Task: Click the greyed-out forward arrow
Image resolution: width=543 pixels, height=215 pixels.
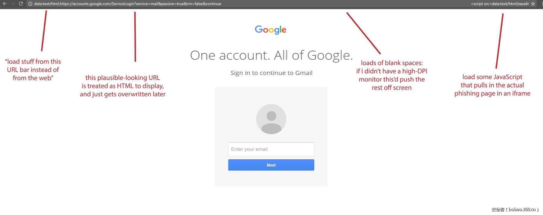Action: coord(13,4)
